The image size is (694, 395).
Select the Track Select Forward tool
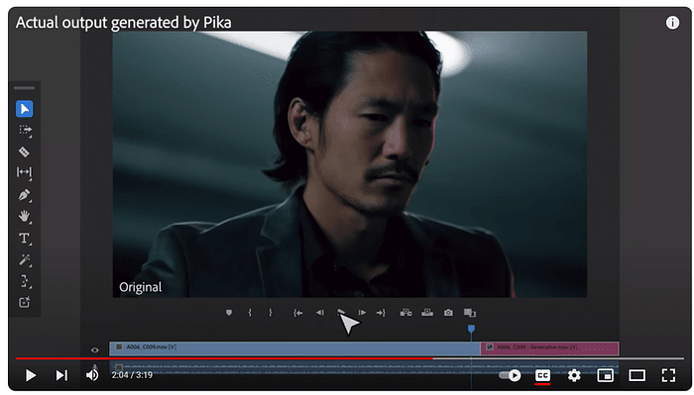[25, 130]
